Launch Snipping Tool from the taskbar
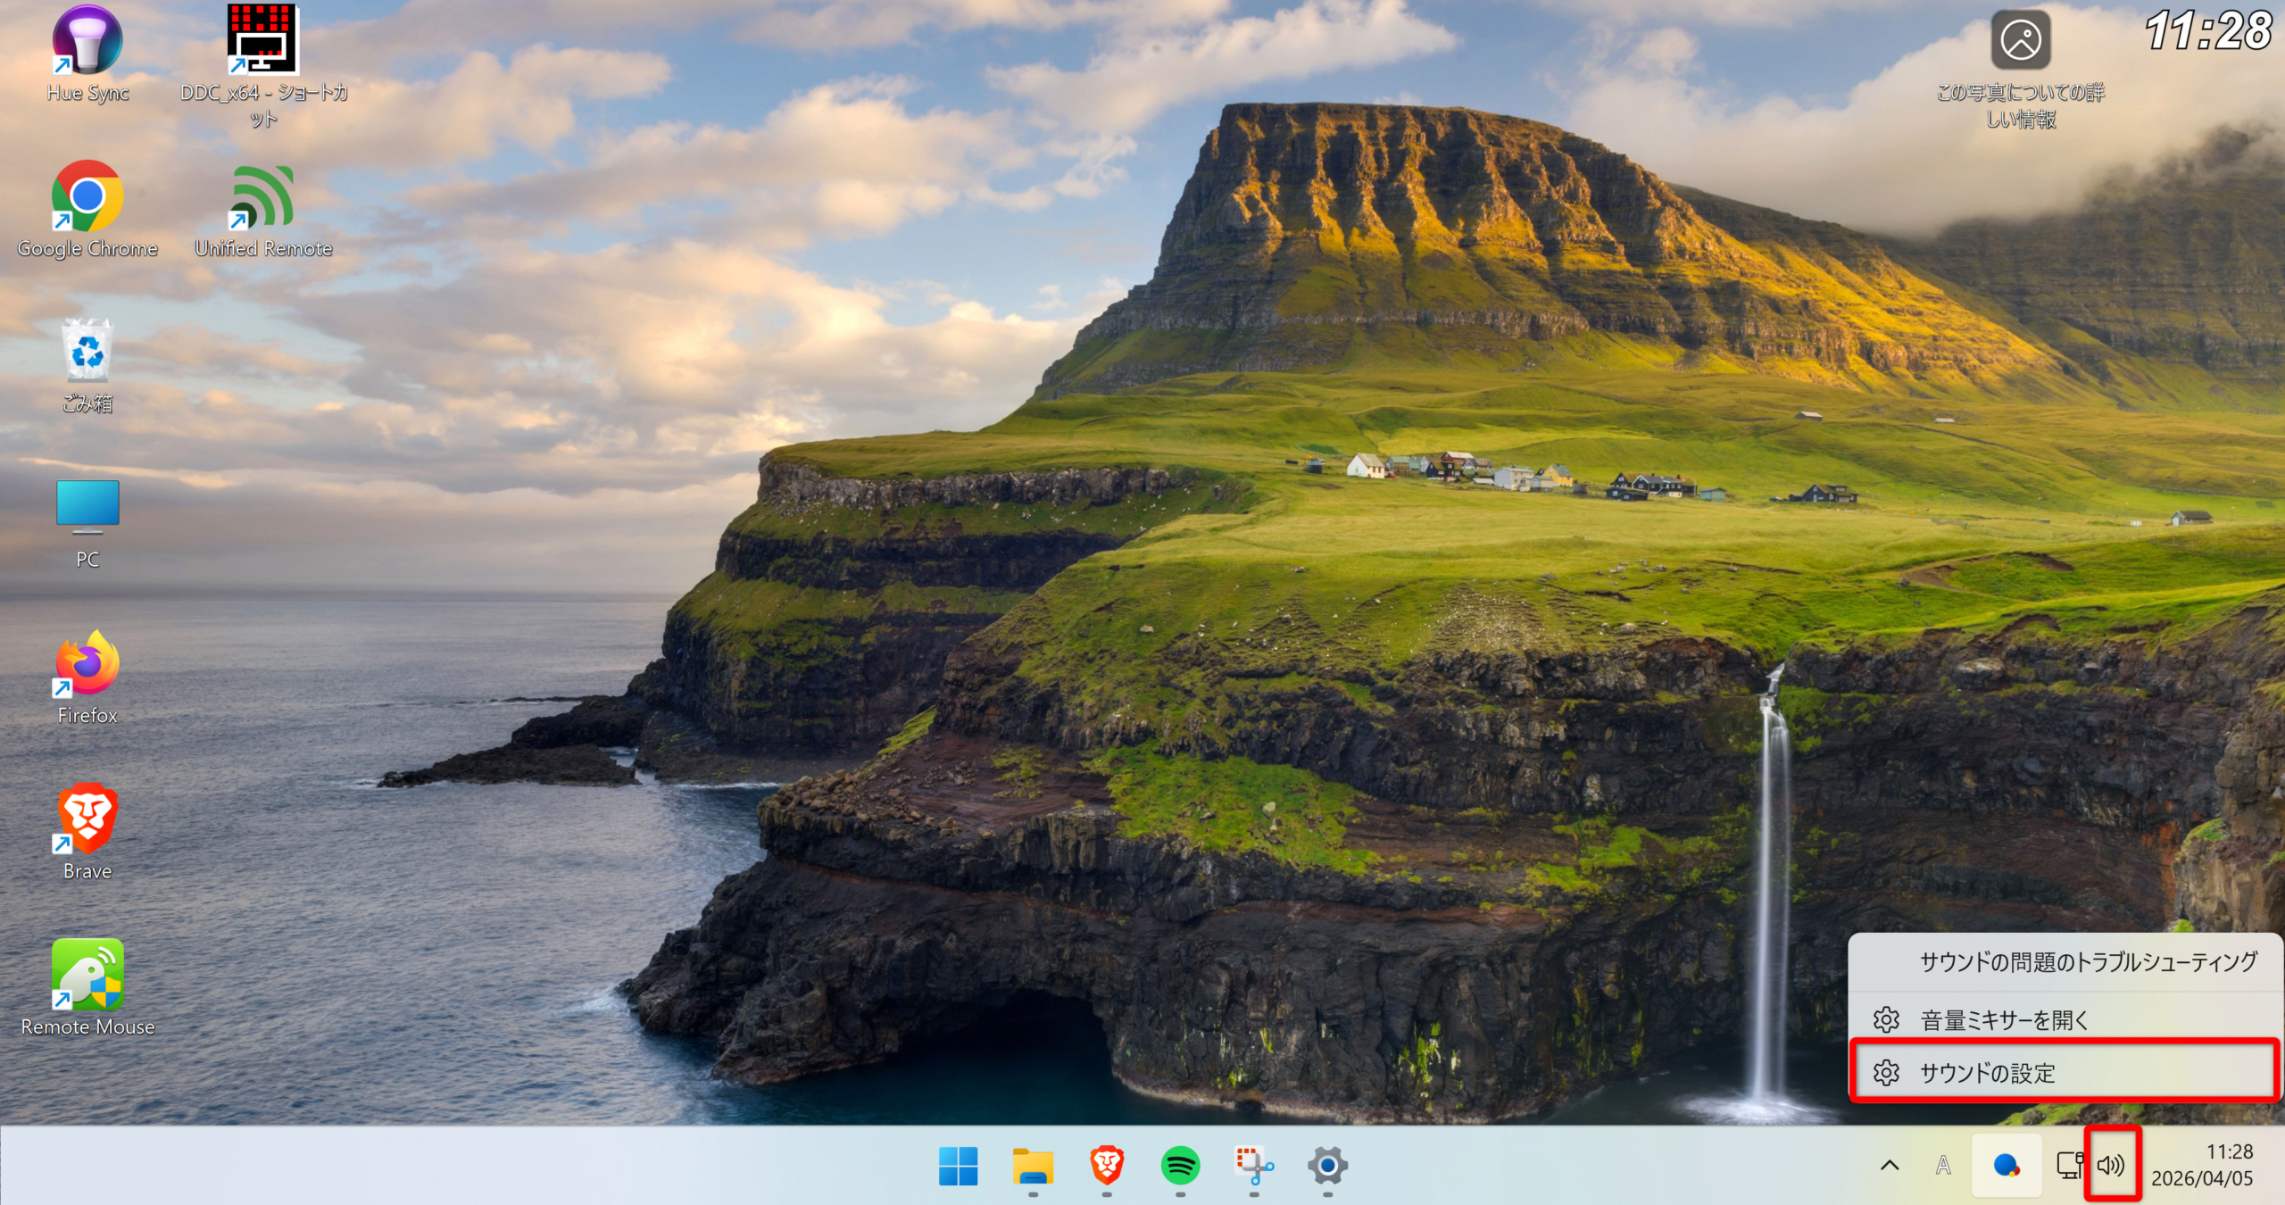Image resolution: width=2285 pixels, height=1205 pixels. 1254,1166
